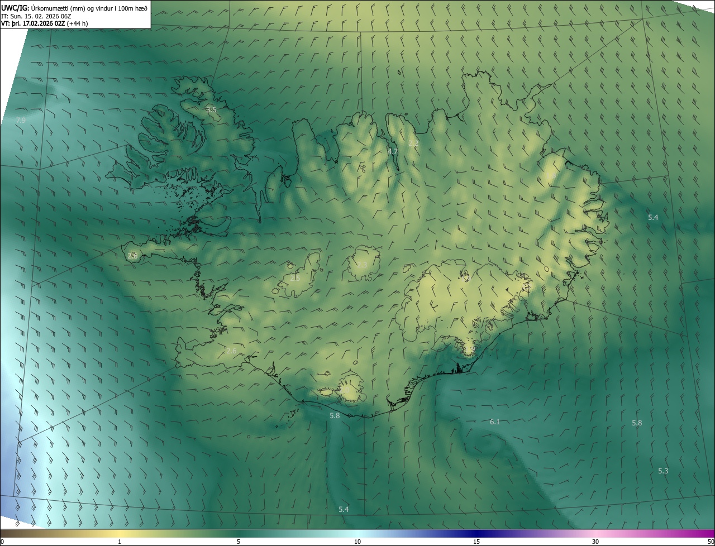Click the 2.3 value inside the Hofsjökull outline

[362, 265]
